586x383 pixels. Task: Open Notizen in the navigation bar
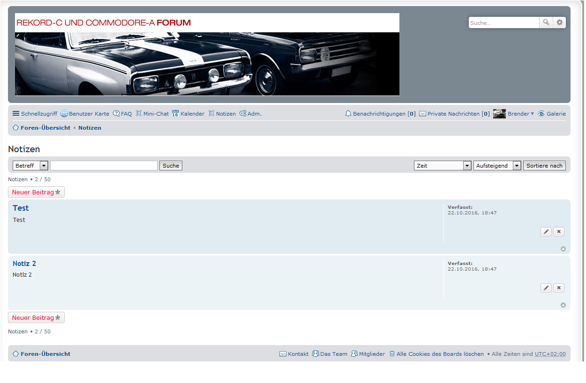pyautogui.click(x=222, y=114)
